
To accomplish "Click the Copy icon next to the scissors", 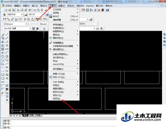I will pos(38,10).
